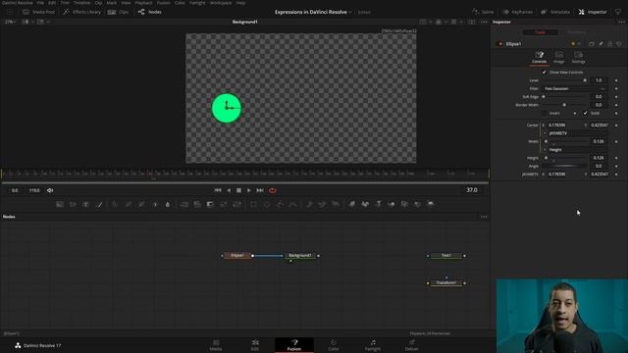The image size is (628, 353).
Task: Toggle the Media Pool panel
Action: coord(39,12)
